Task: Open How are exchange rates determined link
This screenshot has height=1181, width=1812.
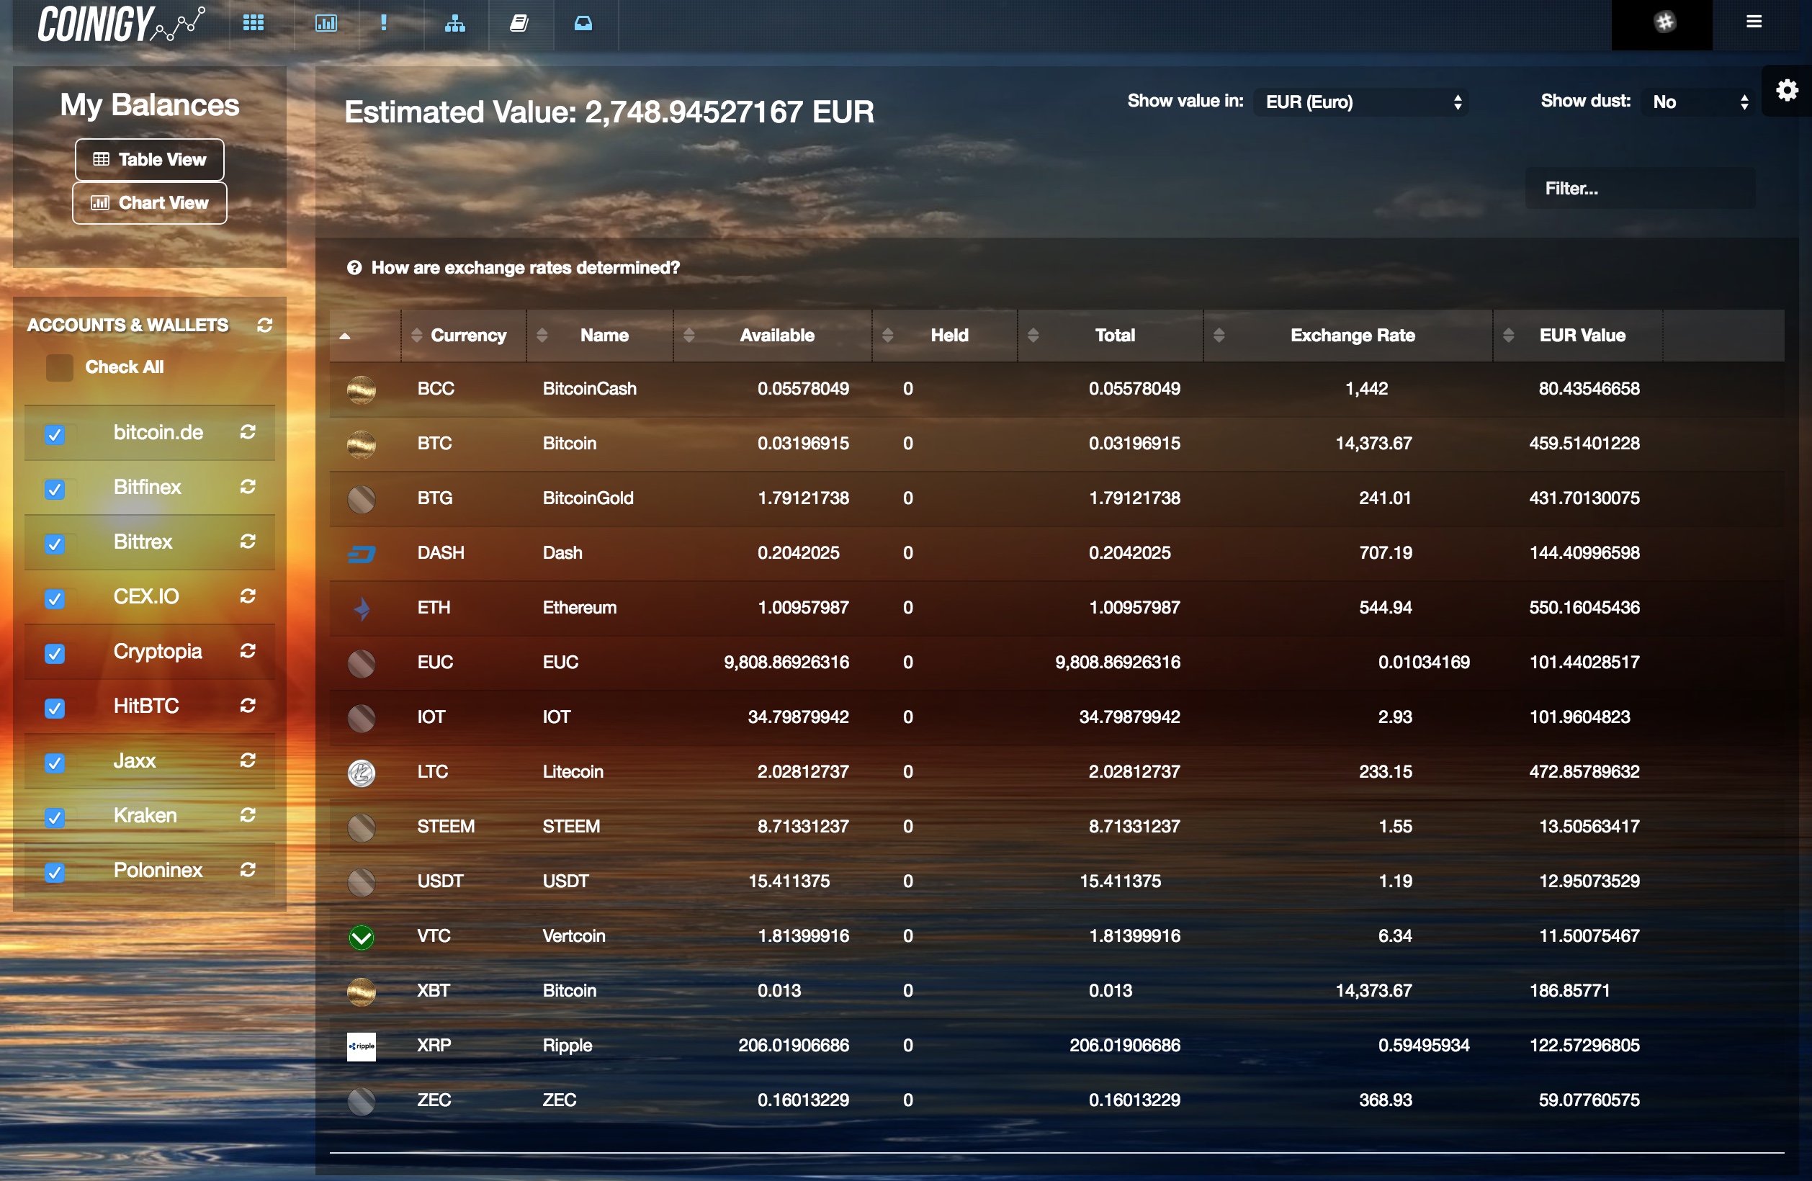Action: click(513, 268)
